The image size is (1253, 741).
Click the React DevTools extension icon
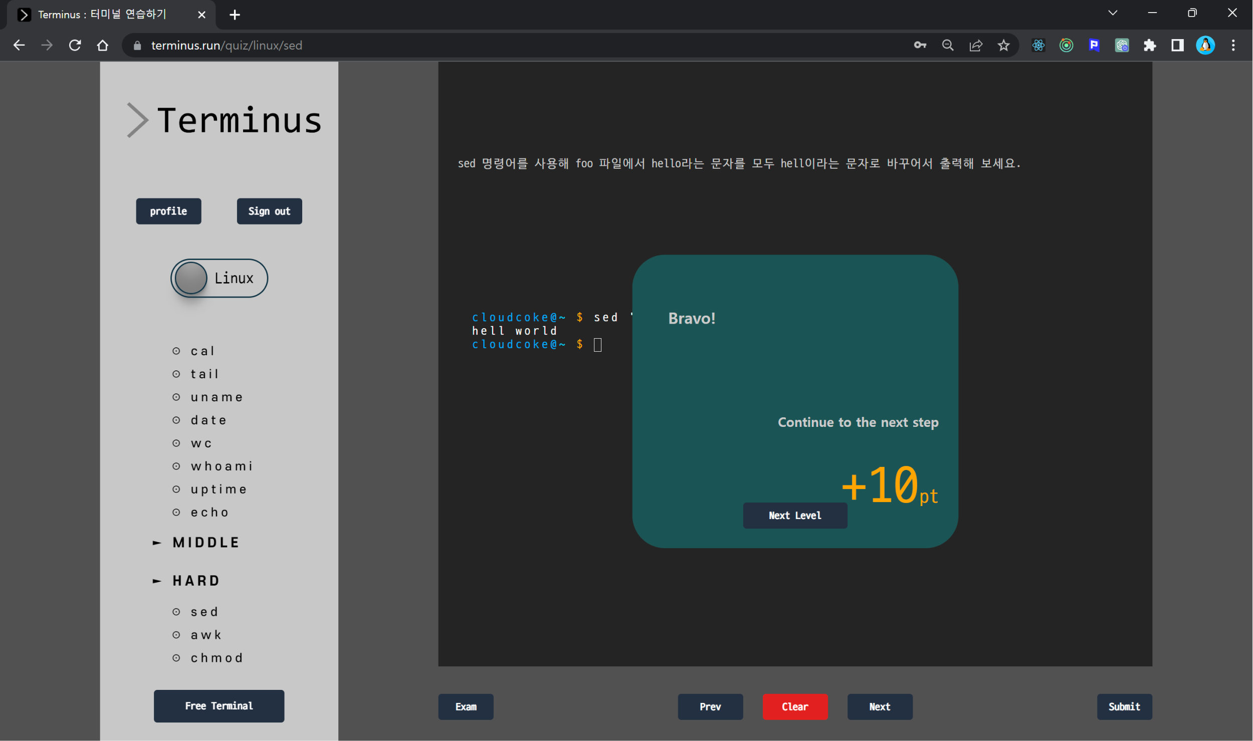pos(1038,46)
